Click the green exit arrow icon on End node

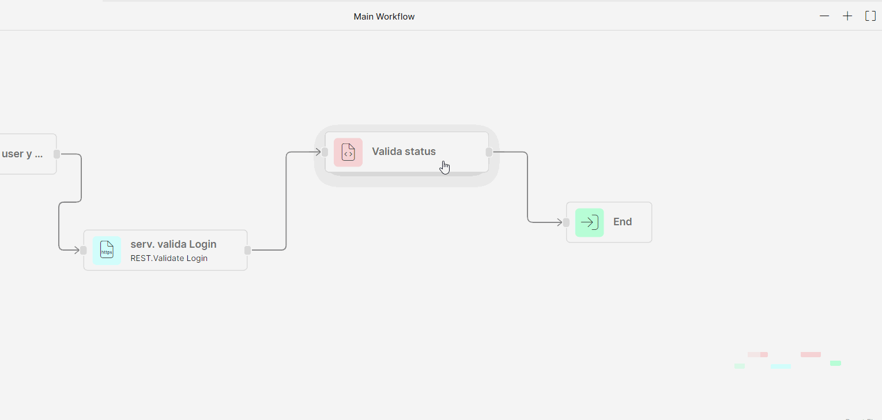(589, 222)
